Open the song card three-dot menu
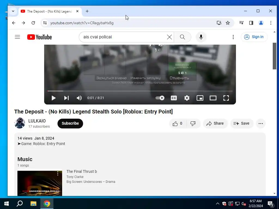 [58, 174]
